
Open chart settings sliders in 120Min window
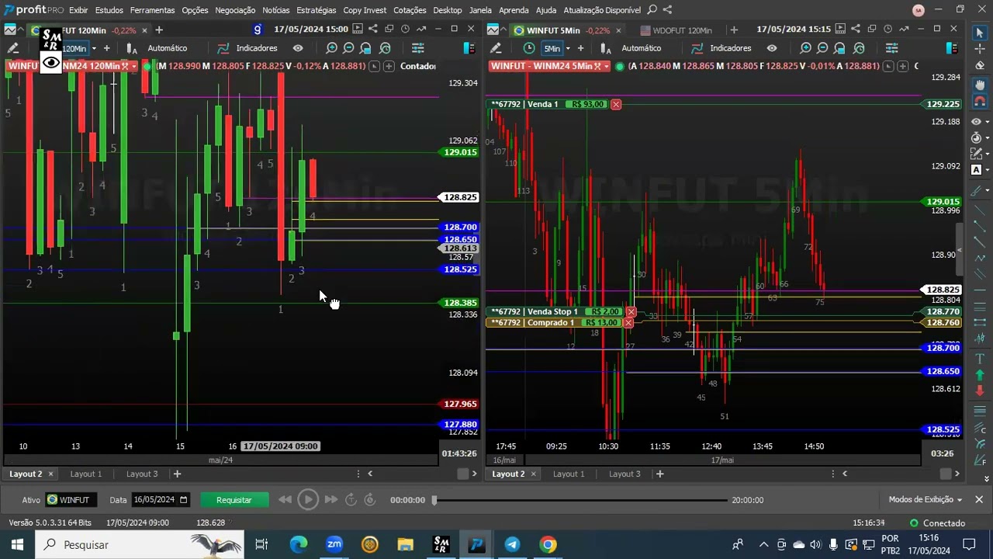pos(417,48)
